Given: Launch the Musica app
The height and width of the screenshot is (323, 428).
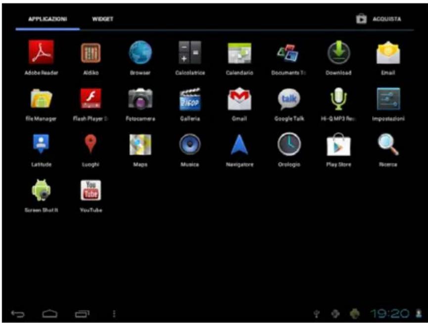Looking at the screenshot, I should coord(190,144).
